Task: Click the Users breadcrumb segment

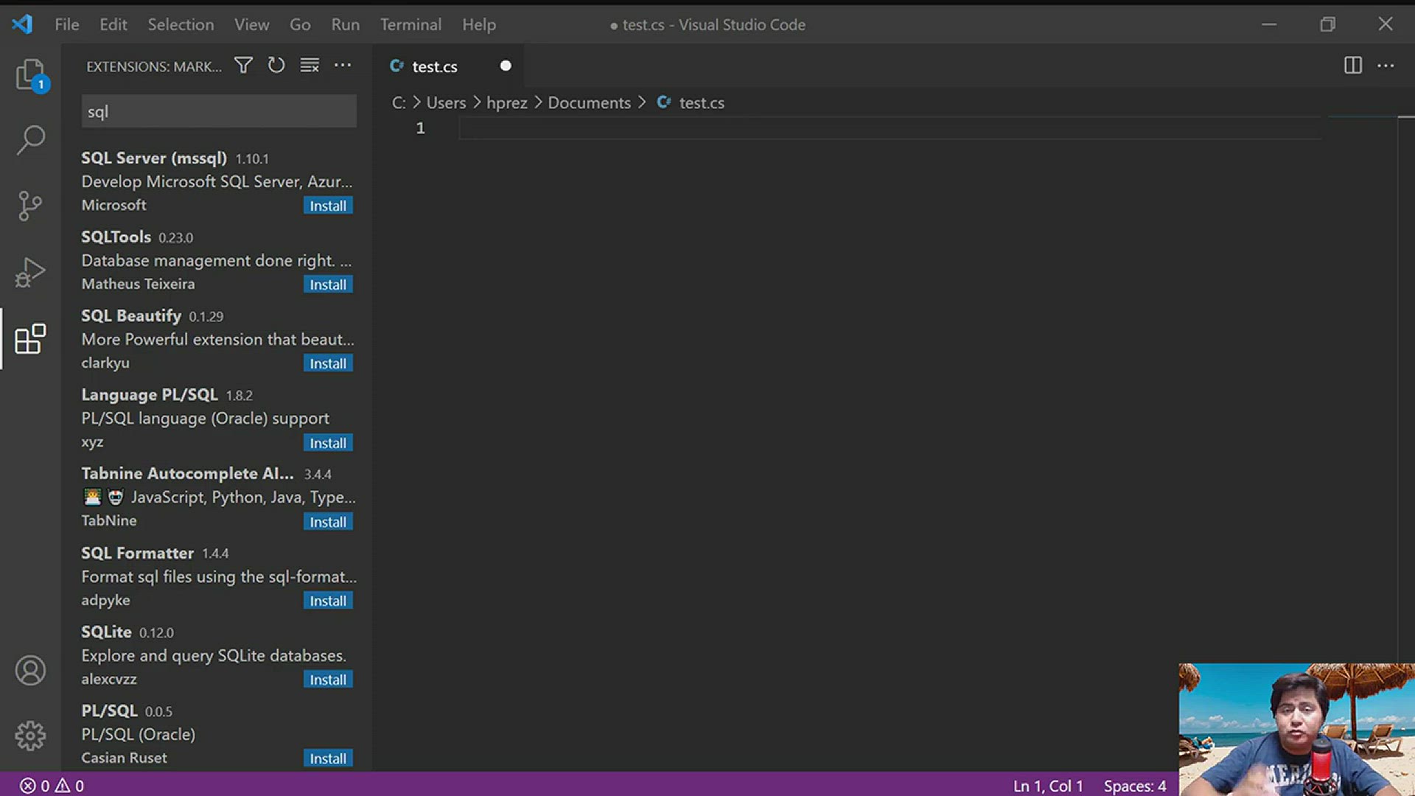Action: (x=446, y=102)
